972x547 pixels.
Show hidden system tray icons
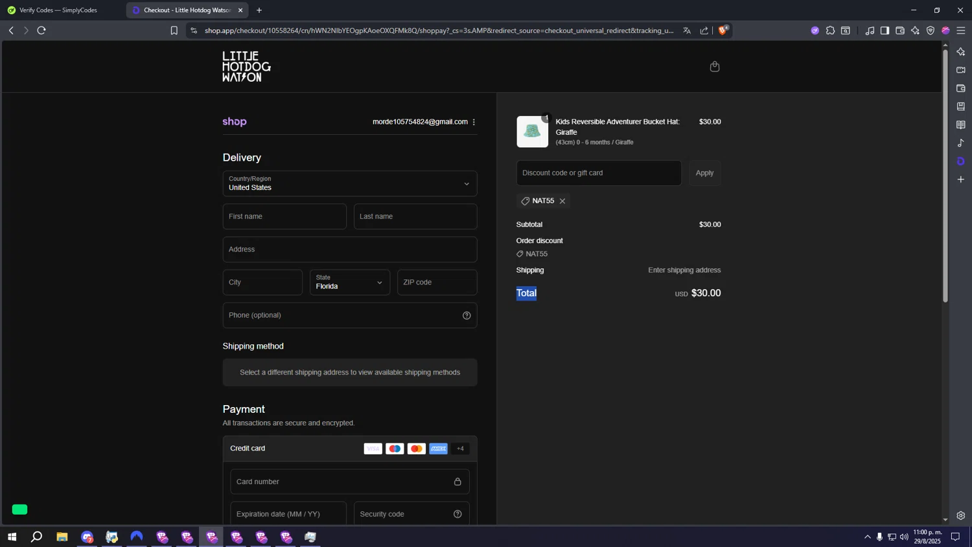(x=868, y=537)
